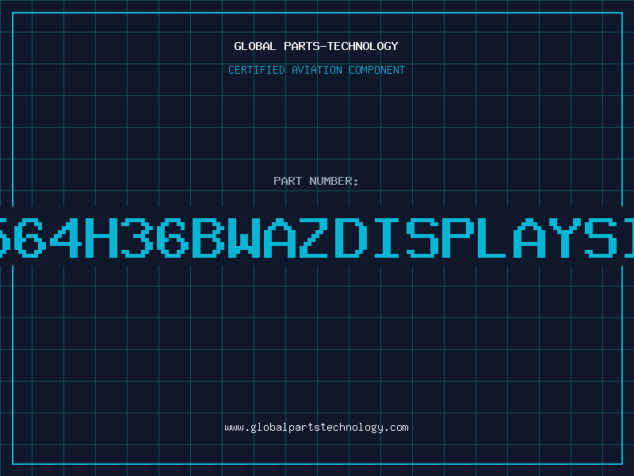This screenshot has height=476, width=634.
Task: Click the letter A between W and Z
Action: [278, 238]
